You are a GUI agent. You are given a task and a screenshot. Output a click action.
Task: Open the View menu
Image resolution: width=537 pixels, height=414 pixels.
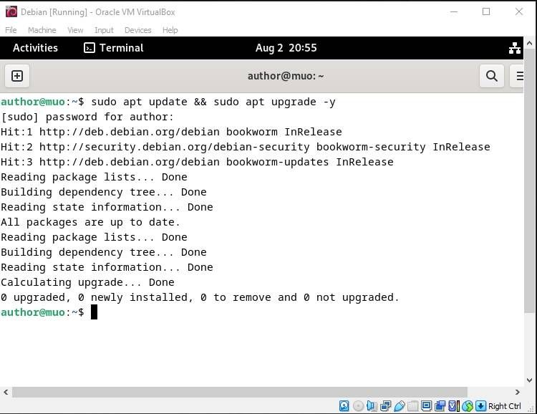(x=75, y=30)
